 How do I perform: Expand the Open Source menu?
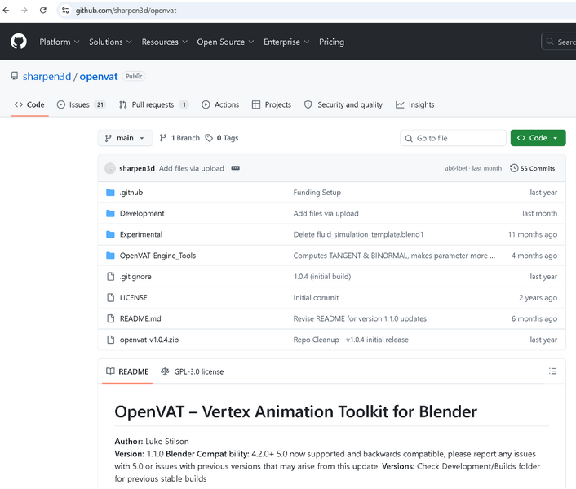225,42
